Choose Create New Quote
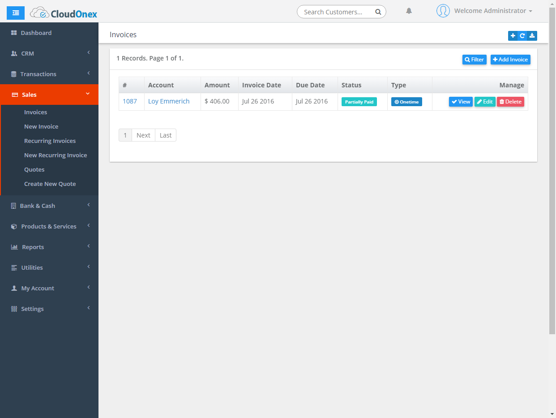This screenshot has width=556, height=418. click(x=50, y=184)
